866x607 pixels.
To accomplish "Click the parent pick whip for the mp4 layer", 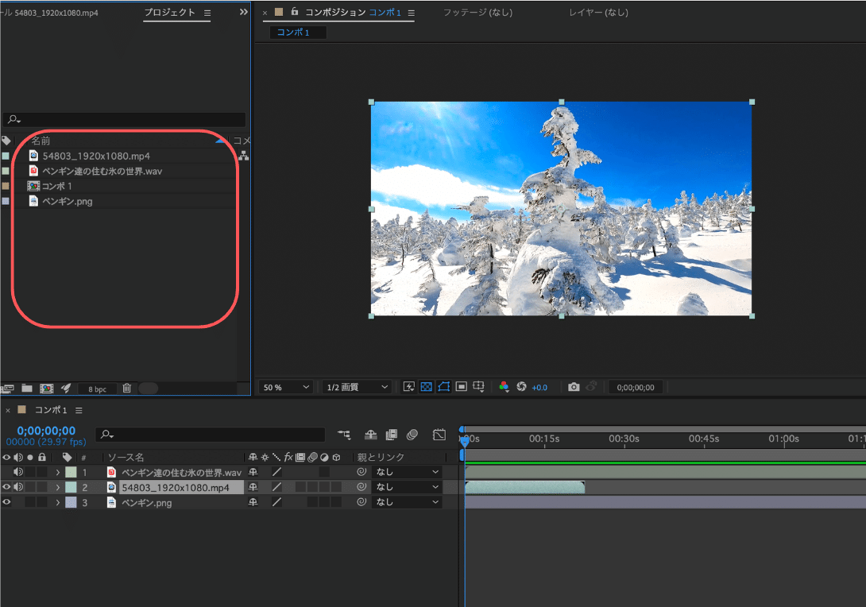I will [x=361, y=486].
